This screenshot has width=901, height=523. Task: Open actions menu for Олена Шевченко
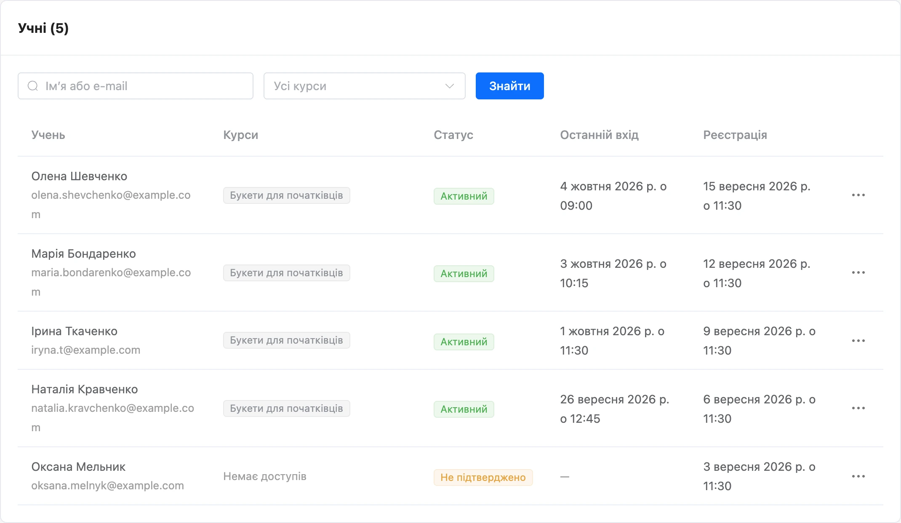[x=858, y=195]
